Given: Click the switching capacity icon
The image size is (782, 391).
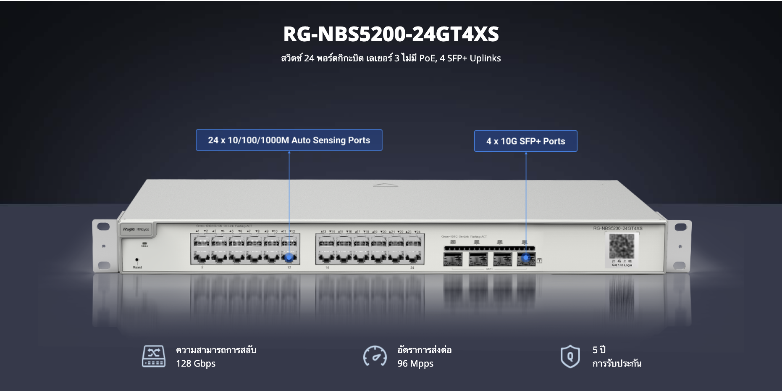Looking at the screenshot, I should (x=153, y=357).
